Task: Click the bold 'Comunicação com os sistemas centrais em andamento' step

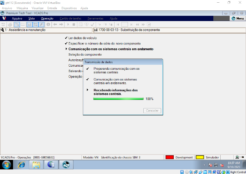Action: (111, 49)
